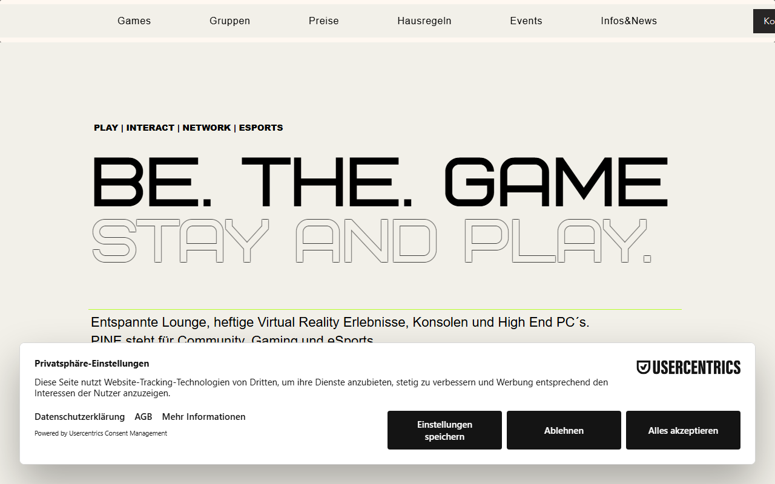Click the outlined STAY AND PLAY text

[x=371, y=240]
